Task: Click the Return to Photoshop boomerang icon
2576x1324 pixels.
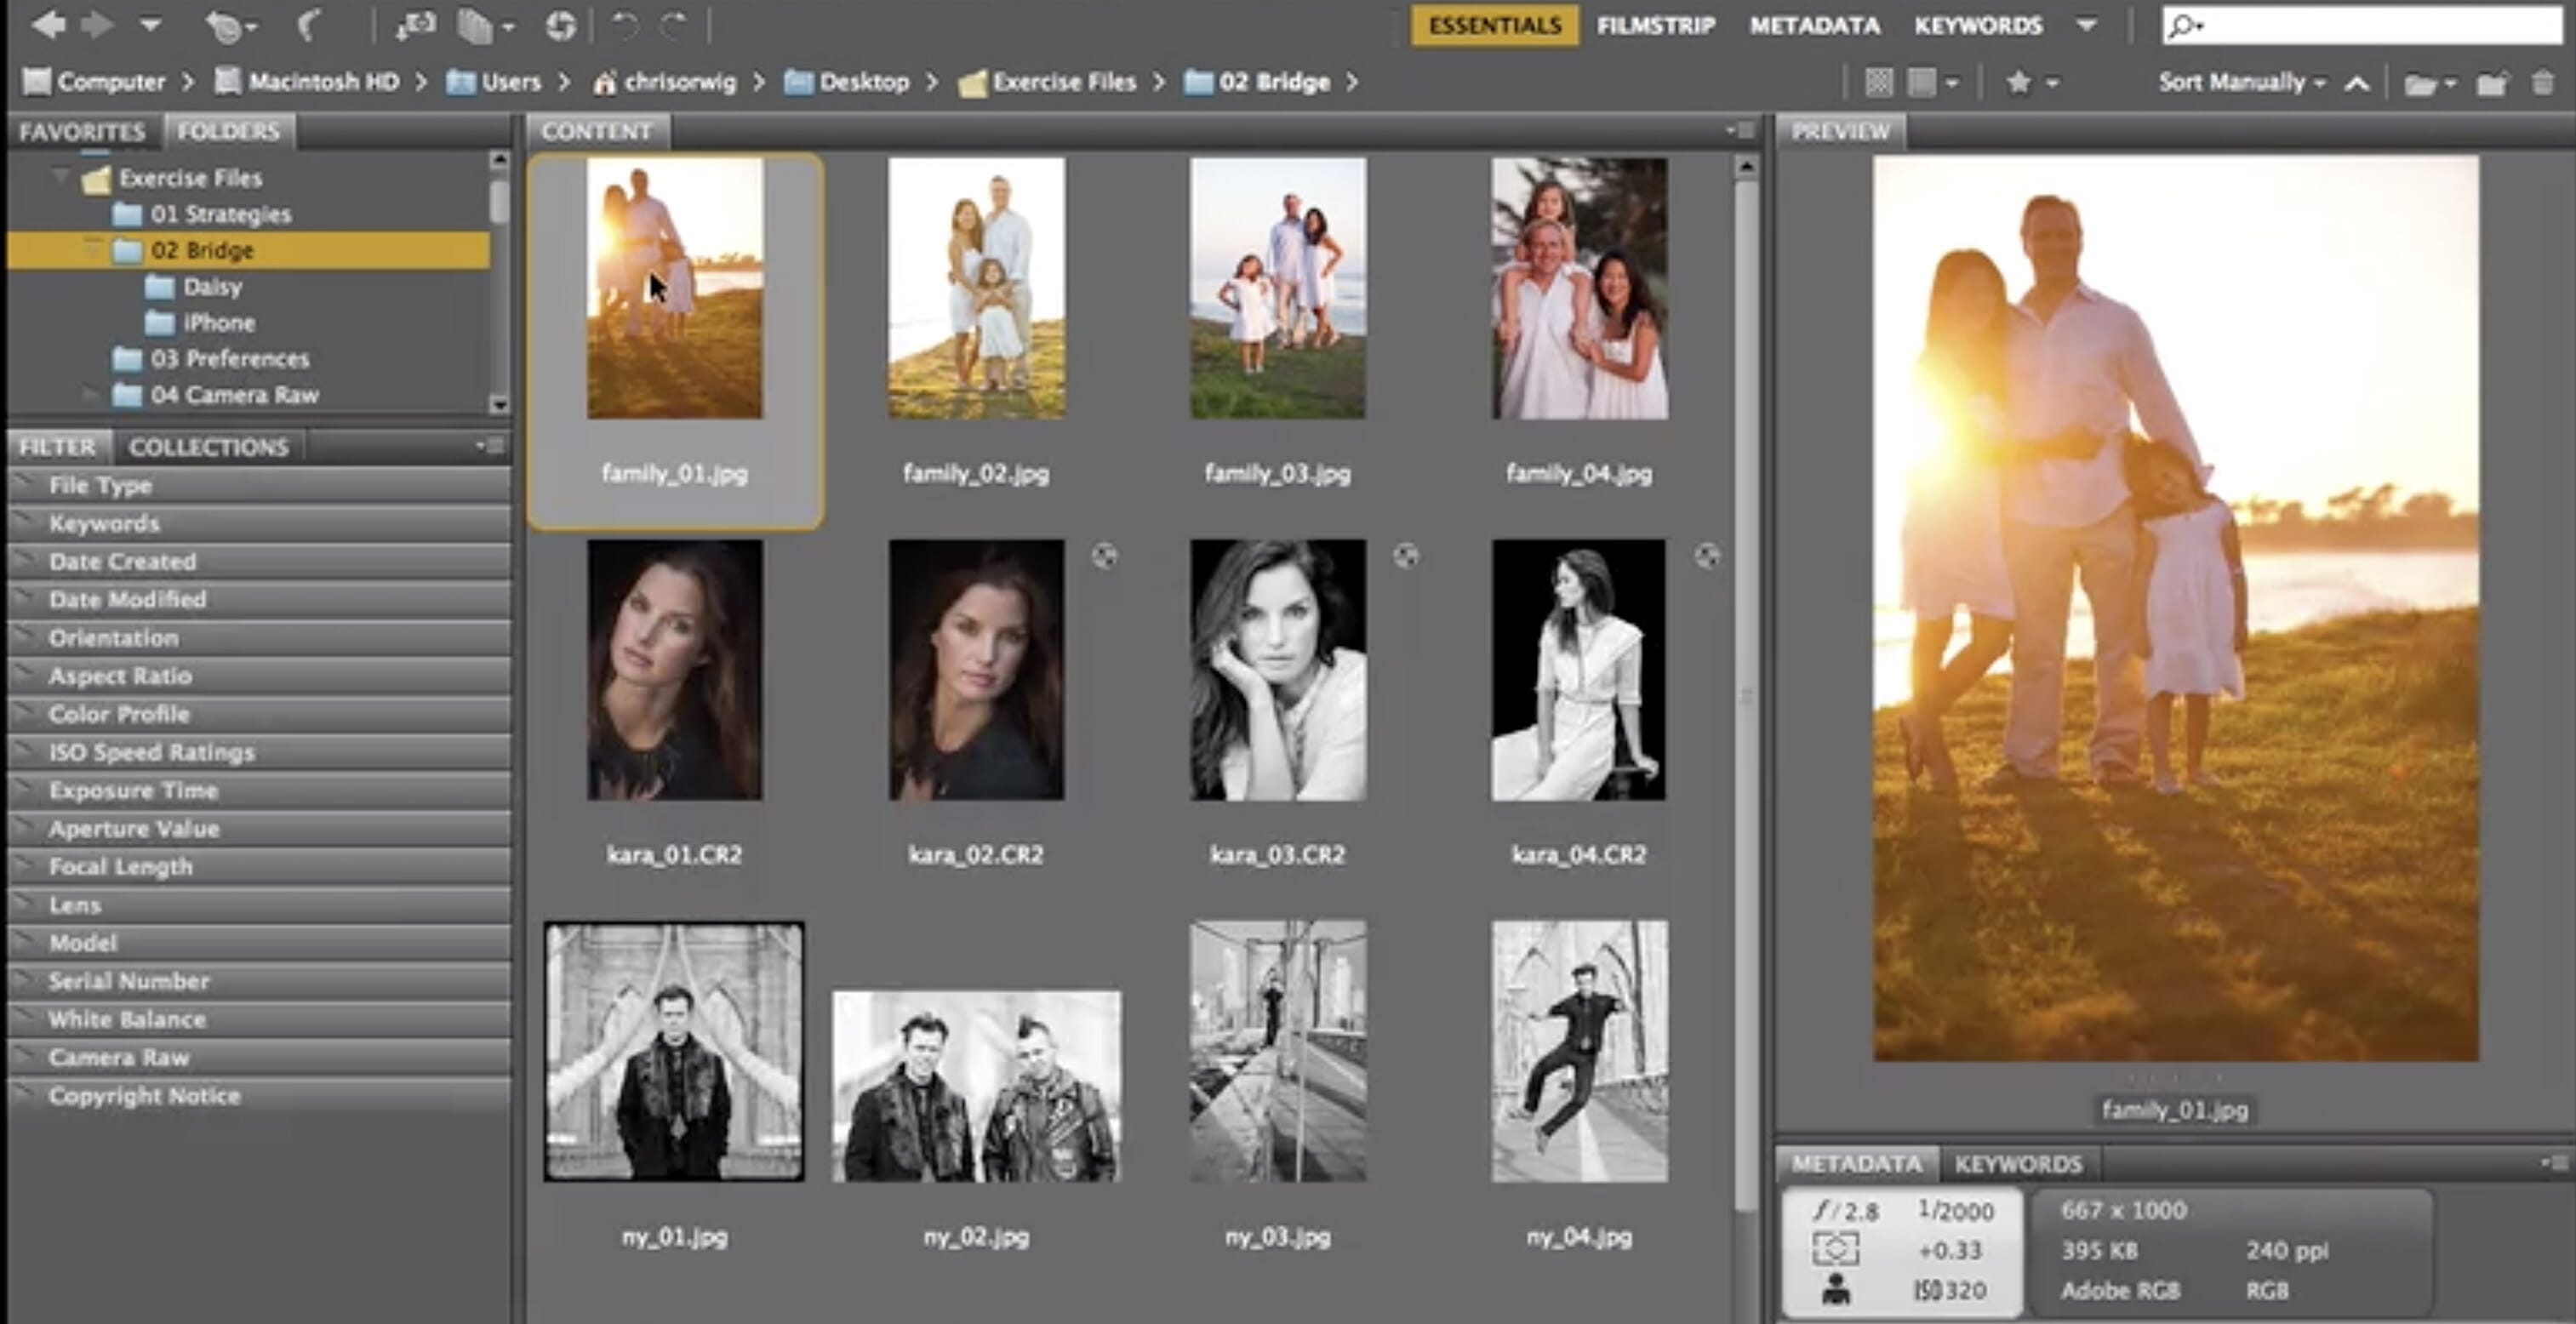Action: point(309,25)
